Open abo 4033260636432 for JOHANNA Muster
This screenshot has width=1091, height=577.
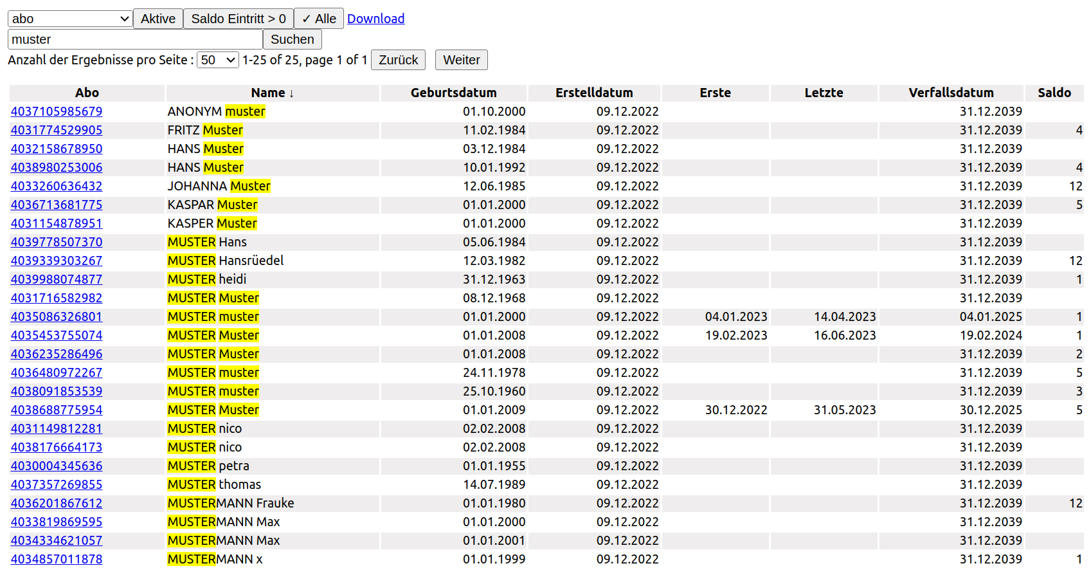[57, 186]
